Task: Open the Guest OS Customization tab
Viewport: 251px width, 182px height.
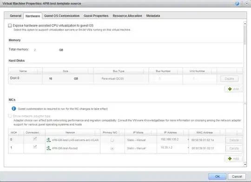Action: coord(62,16)
